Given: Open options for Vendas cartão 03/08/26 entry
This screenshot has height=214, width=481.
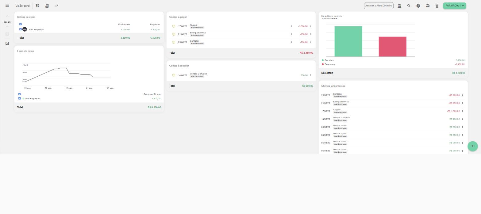Looking at the screenshot, I should point(462,127).
